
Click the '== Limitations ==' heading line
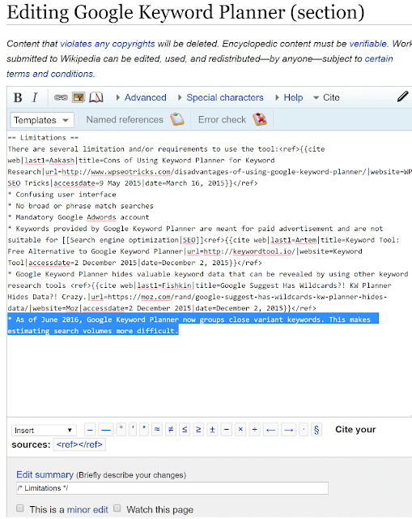pos(43,138)
